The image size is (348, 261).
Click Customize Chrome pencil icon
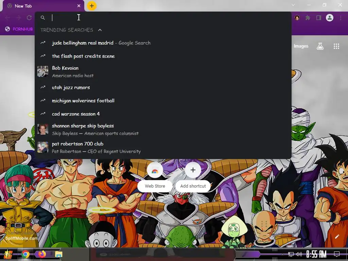[x=337, y=237]
